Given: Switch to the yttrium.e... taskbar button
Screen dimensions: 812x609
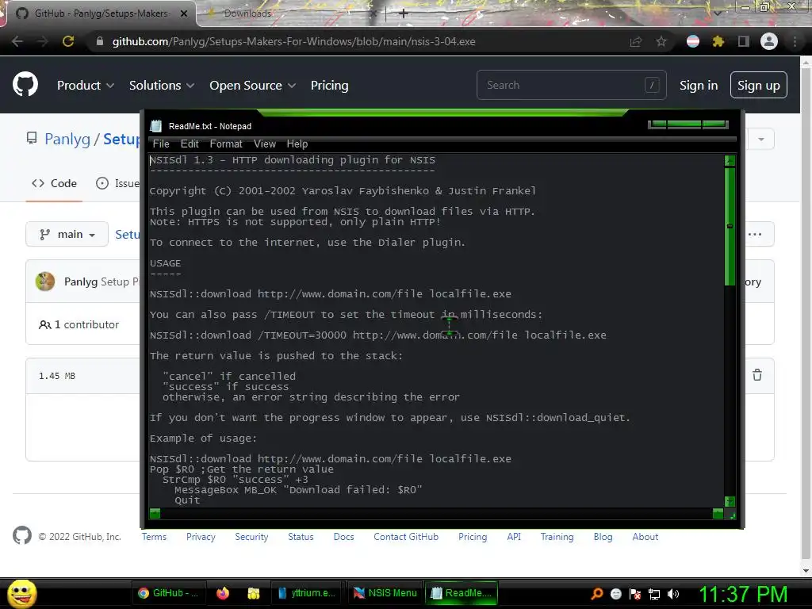Looking at the screenshot, I should tap(307, 593).
